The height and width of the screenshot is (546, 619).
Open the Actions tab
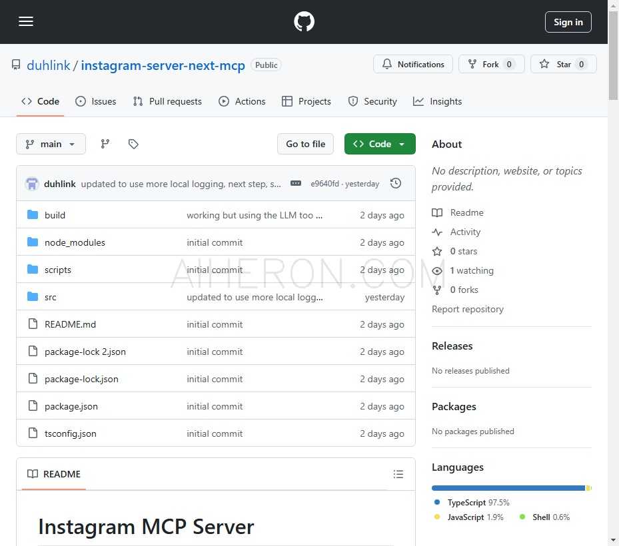[242, 101]
